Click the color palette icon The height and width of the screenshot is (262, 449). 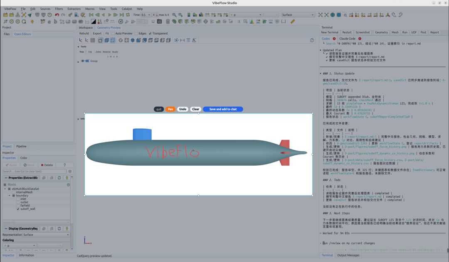click(x=83, y=15)
